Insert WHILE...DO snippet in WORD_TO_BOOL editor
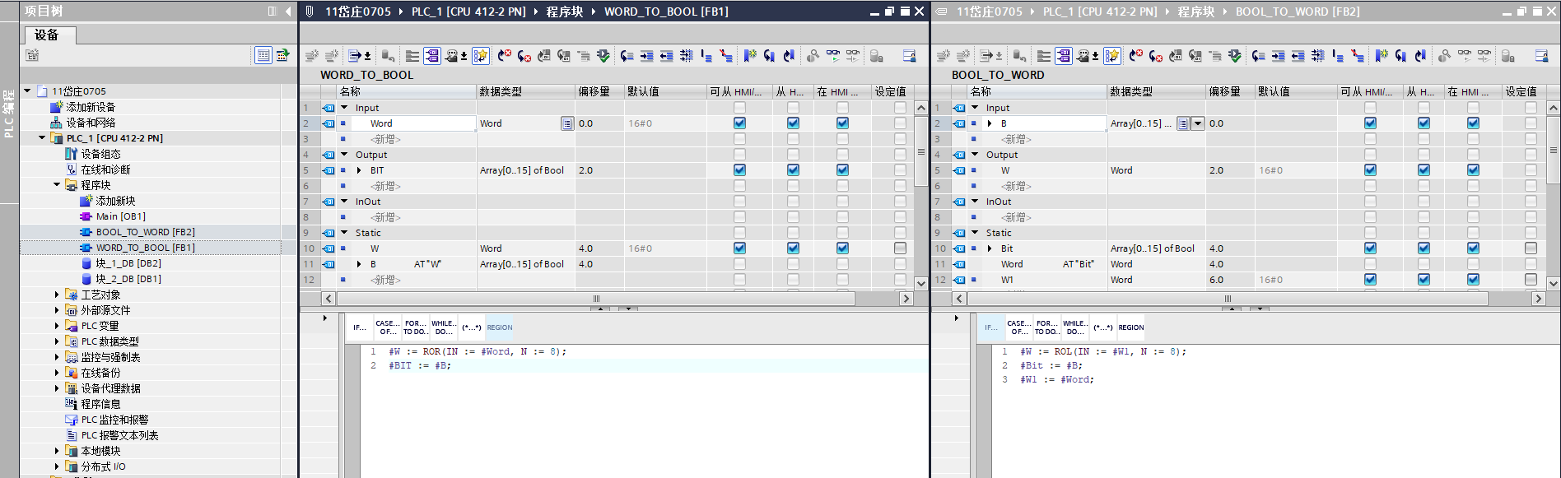Screen dimensions: 1561x478 443,327
